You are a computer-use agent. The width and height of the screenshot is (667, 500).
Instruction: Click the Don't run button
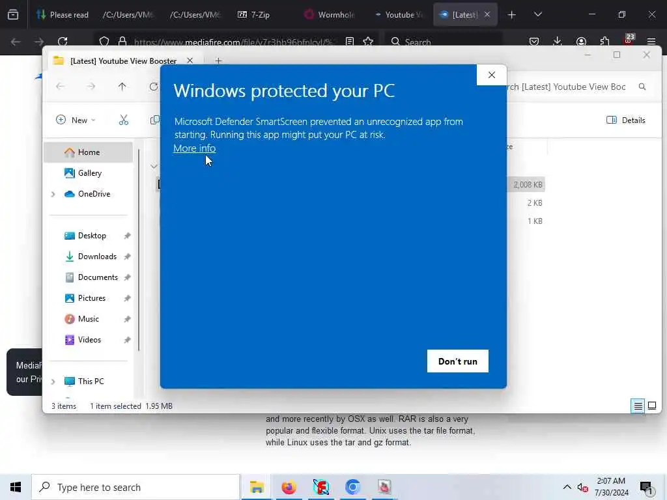458,361
